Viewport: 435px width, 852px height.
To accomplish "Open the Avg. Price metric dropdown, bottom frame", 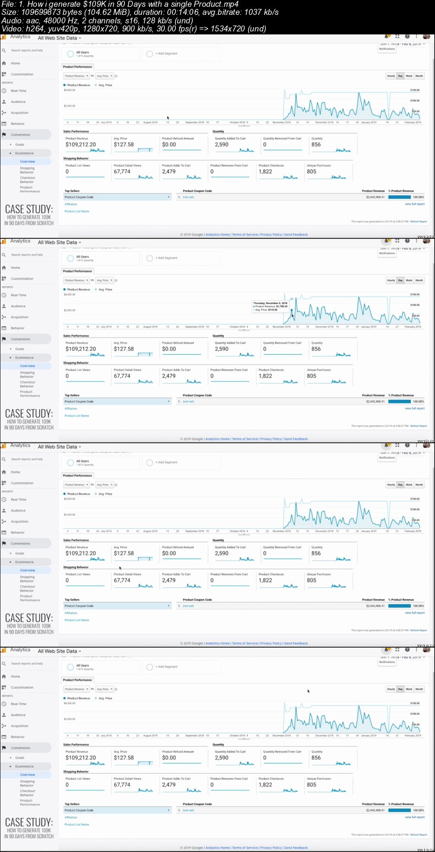I will (x=105, y=689).
